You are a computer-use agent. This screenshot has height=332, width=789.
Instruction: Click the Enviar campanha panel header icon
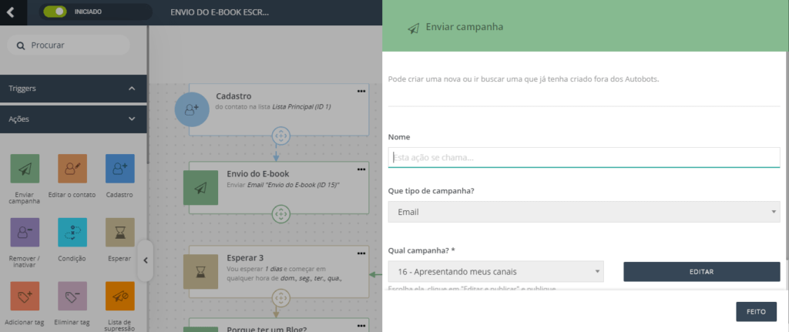click(413, 28)
